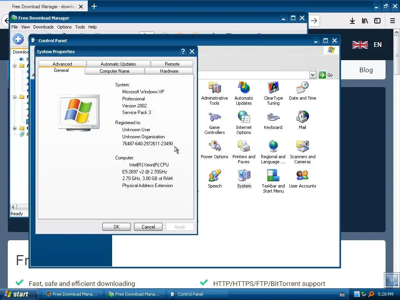
Task: Open Game Controllers applet
Action: tap(214, 123)
